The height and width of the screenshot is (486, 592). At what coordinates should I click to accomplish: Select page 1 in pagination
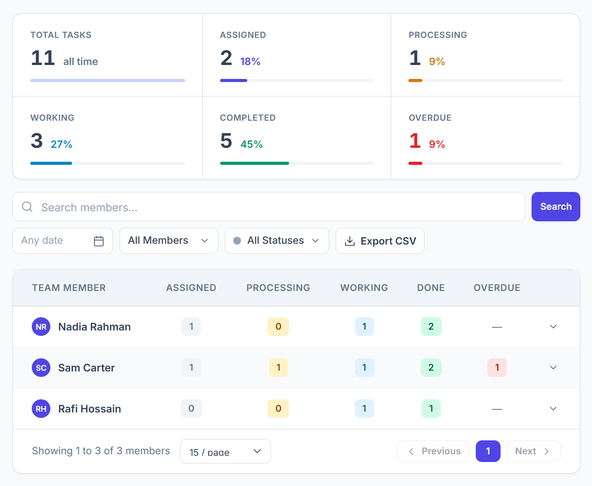488,451
